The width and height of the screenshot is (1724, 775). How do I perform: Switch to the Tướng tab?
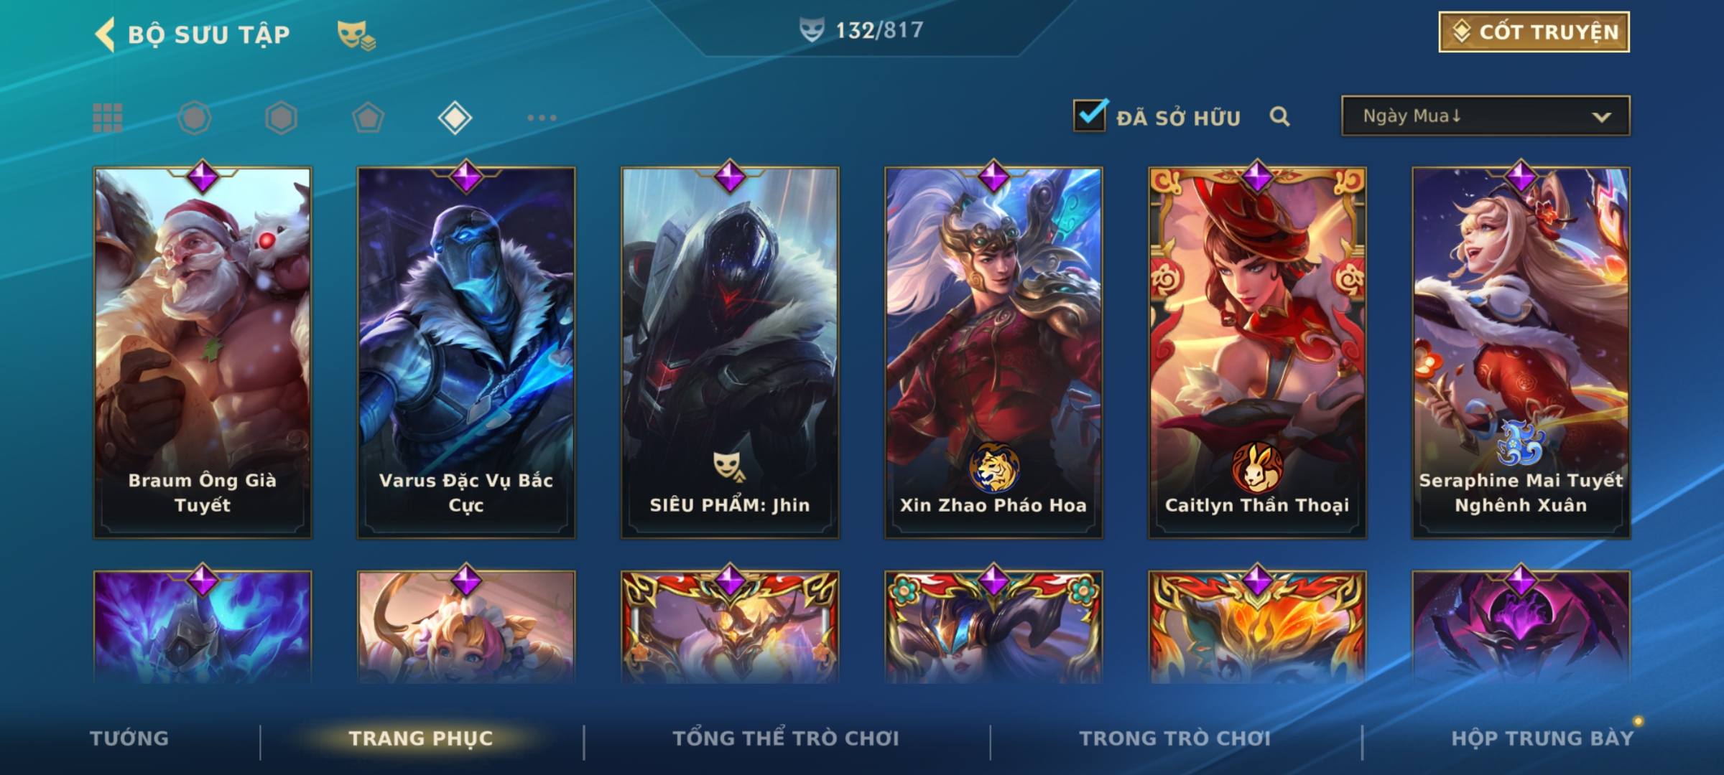129,738
